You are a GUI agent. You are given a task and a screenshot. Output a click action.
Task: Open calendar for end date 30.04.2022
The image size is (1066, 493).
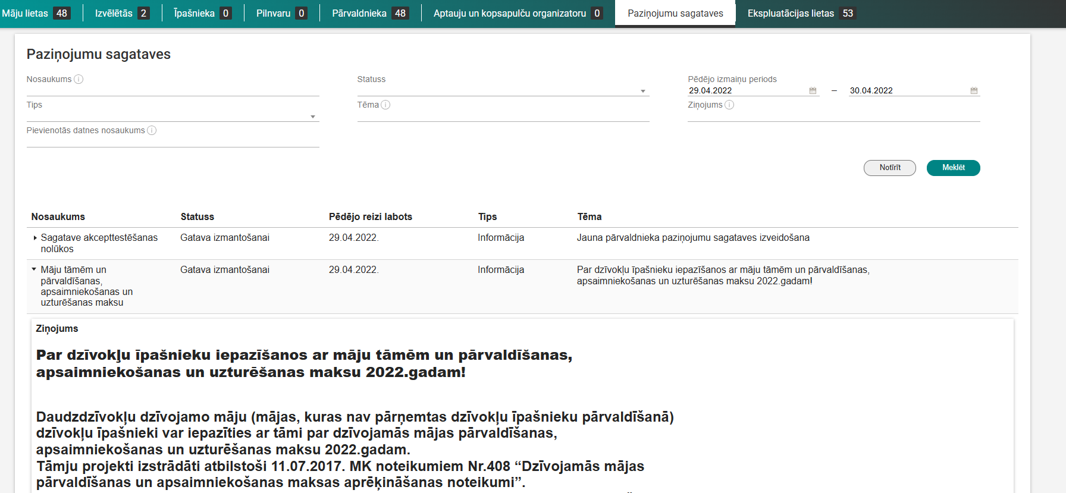coord(974,90)
